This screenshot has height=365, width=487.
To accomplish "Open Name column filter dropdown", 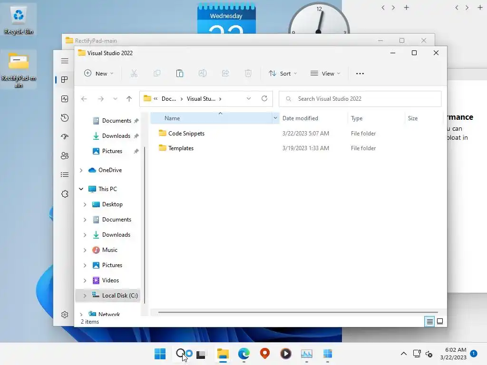I will pos(275,118).
